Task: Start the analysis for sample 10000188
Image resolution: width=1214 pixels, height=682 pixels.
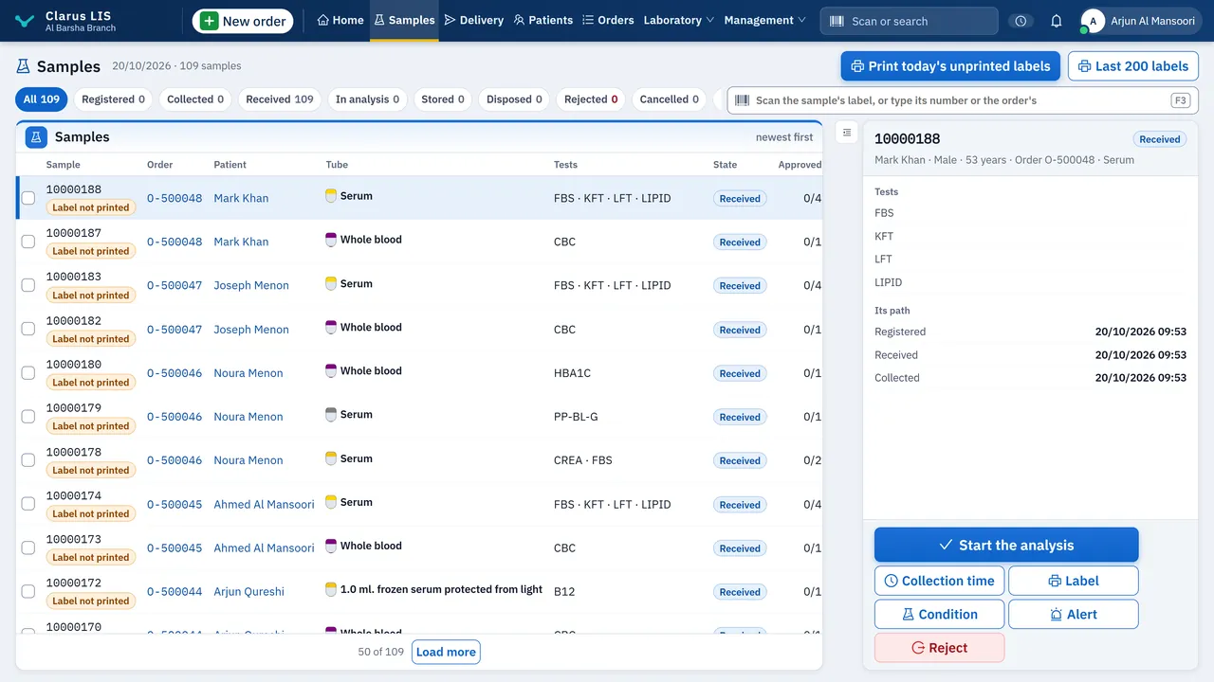Action: click(1006, 545)
